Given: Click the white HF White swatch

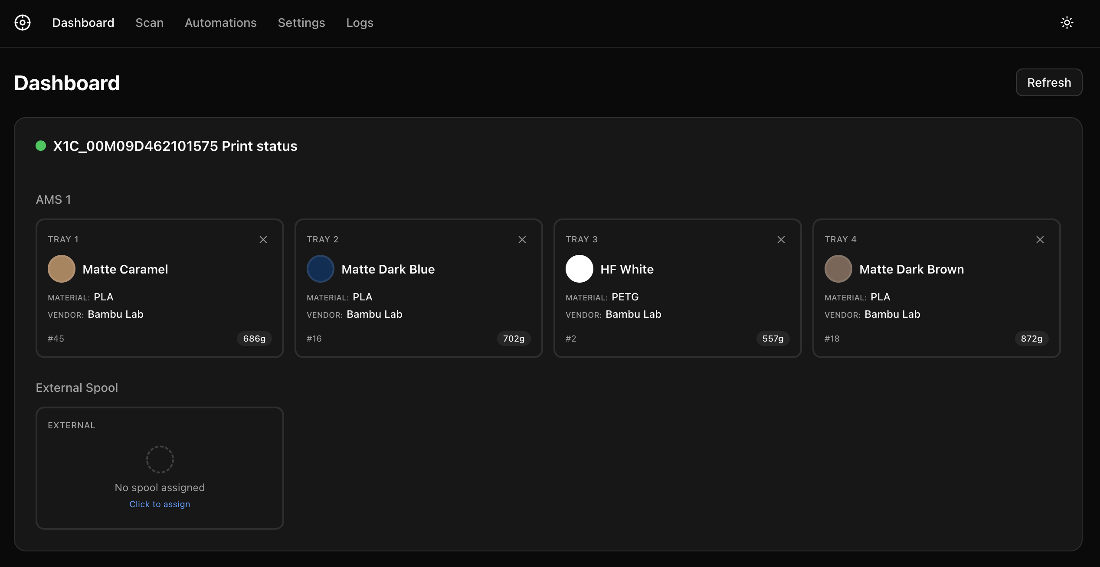Looking at the screenshot, I should pyautogui.click(x=579, y=269).
